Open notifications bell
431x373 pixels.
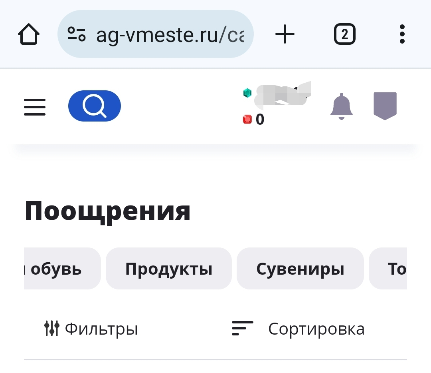(341, 106)
